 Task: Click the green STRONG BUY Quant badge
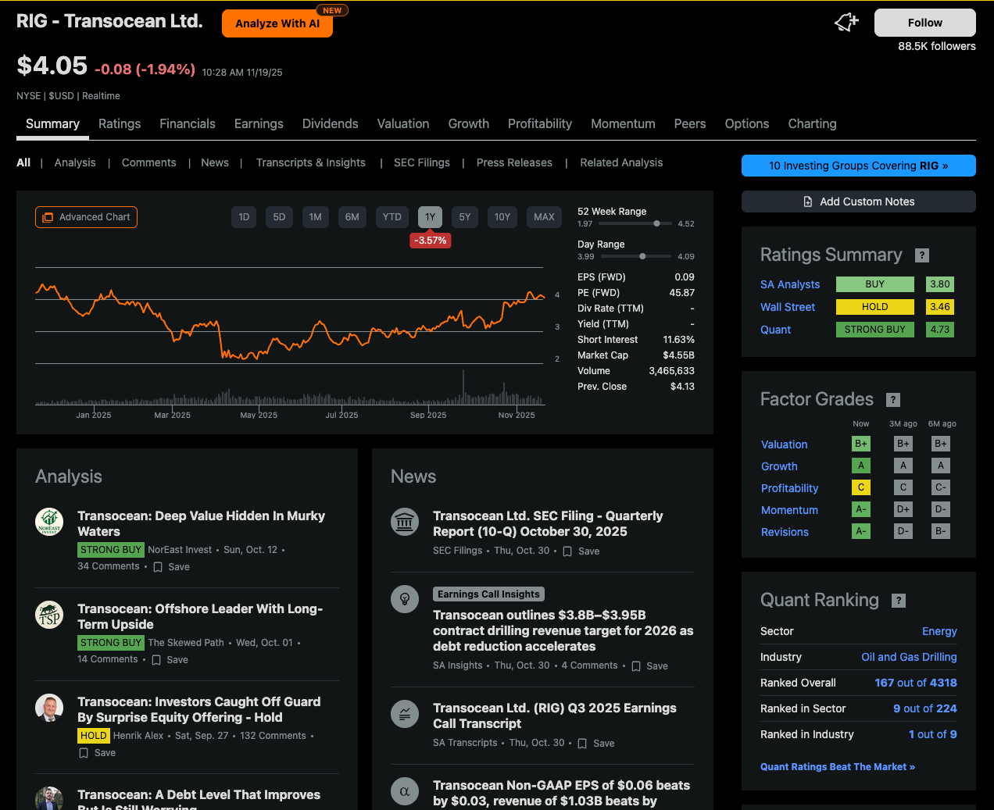(875, 330)
